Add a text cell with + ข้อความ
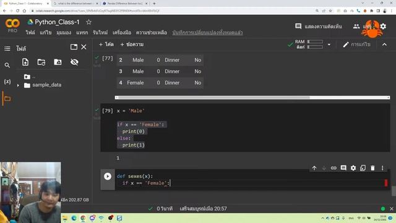Image resolution: width=396 pixels, height=223 pixels. point(132,45)
